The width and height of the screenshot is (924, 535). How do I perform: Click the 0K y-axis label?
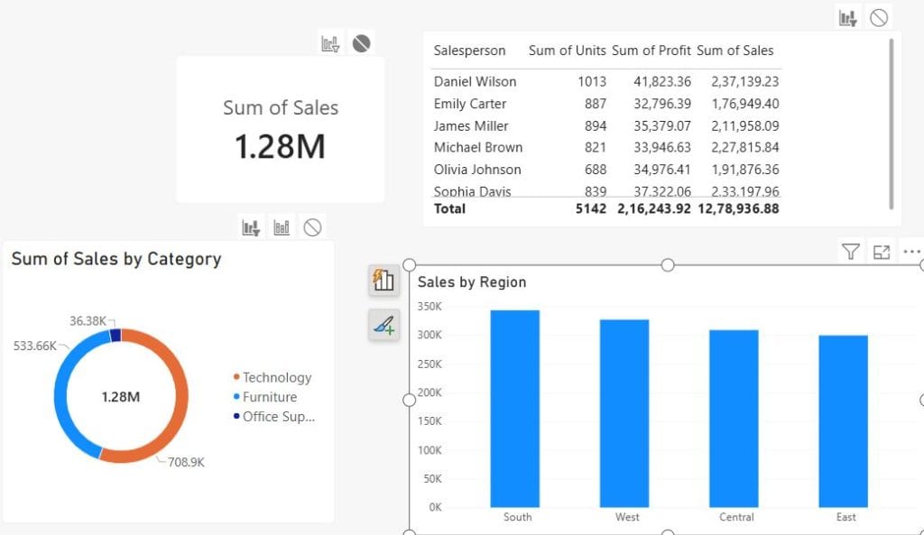(435, 507)
